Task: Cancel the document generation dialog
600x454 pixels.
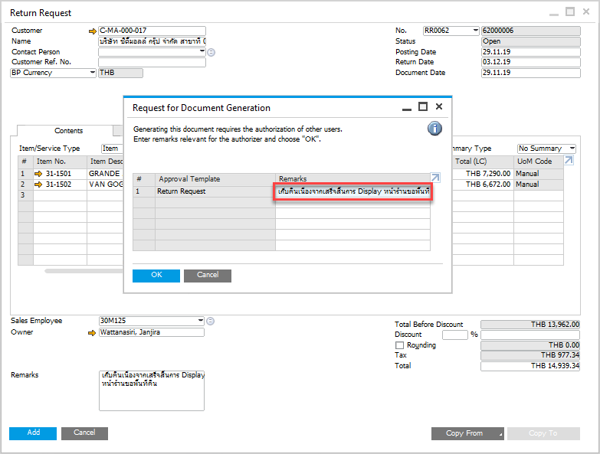Action: click(208, 276)
